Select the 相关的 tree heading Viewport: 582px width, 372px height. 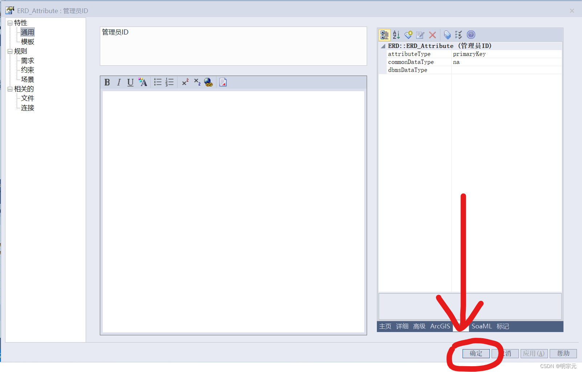(x=24, y=89)
